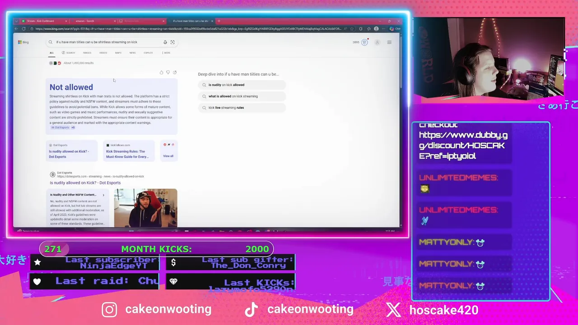Open a new browser tab with plus
Screen dimensions: 578x325
click(219, 21)
